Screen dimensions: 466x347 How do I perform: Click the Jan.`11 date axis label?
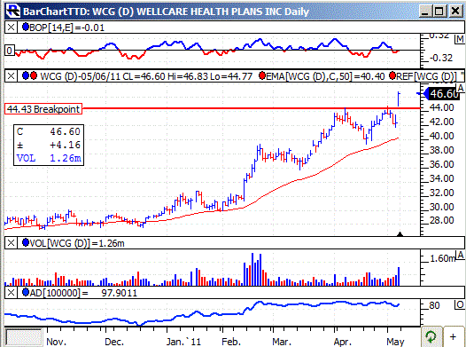[183, 342]
